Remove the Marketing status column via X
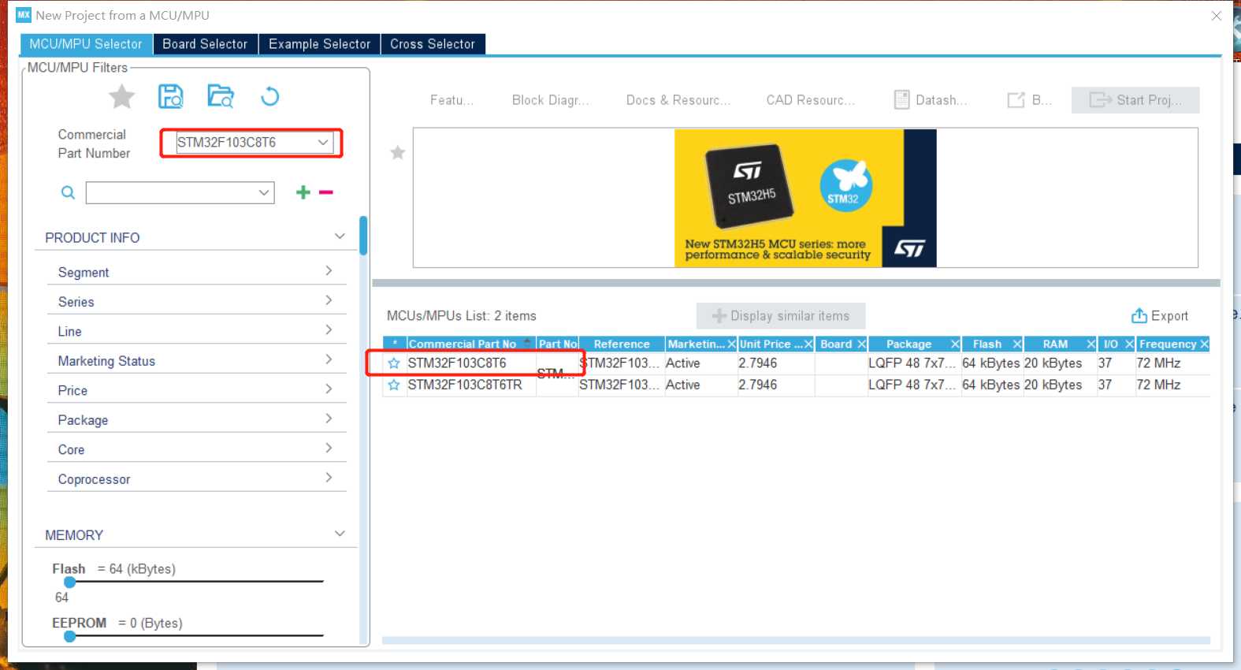The width and height of the screenshot is (1241, 670). [731, 344]
